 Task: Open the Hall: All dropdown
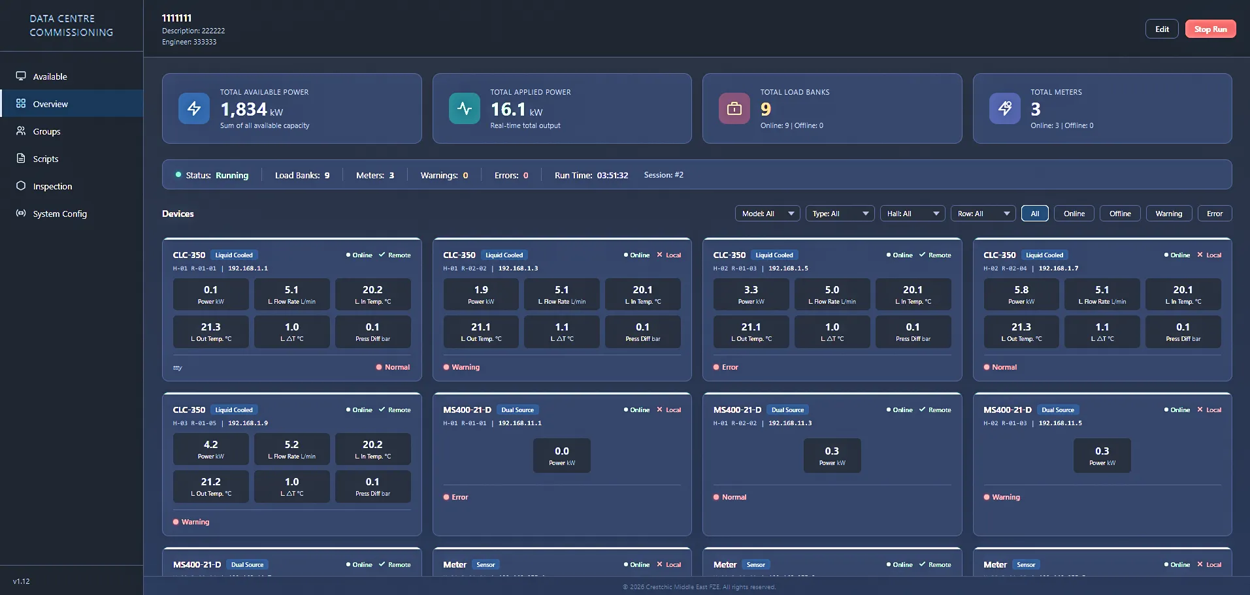(x=912, y=214)
